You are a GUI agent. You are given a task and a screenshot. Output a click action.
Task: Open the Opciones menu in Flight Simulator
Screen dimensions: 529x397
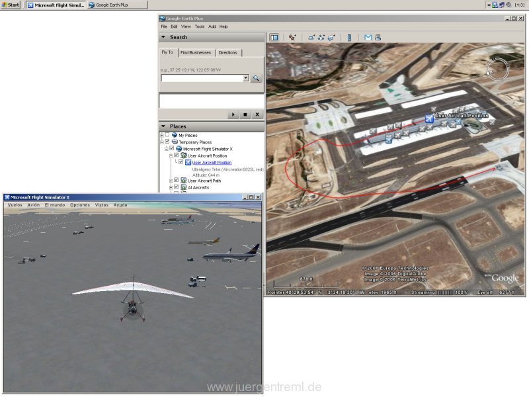tap(80, 205)
